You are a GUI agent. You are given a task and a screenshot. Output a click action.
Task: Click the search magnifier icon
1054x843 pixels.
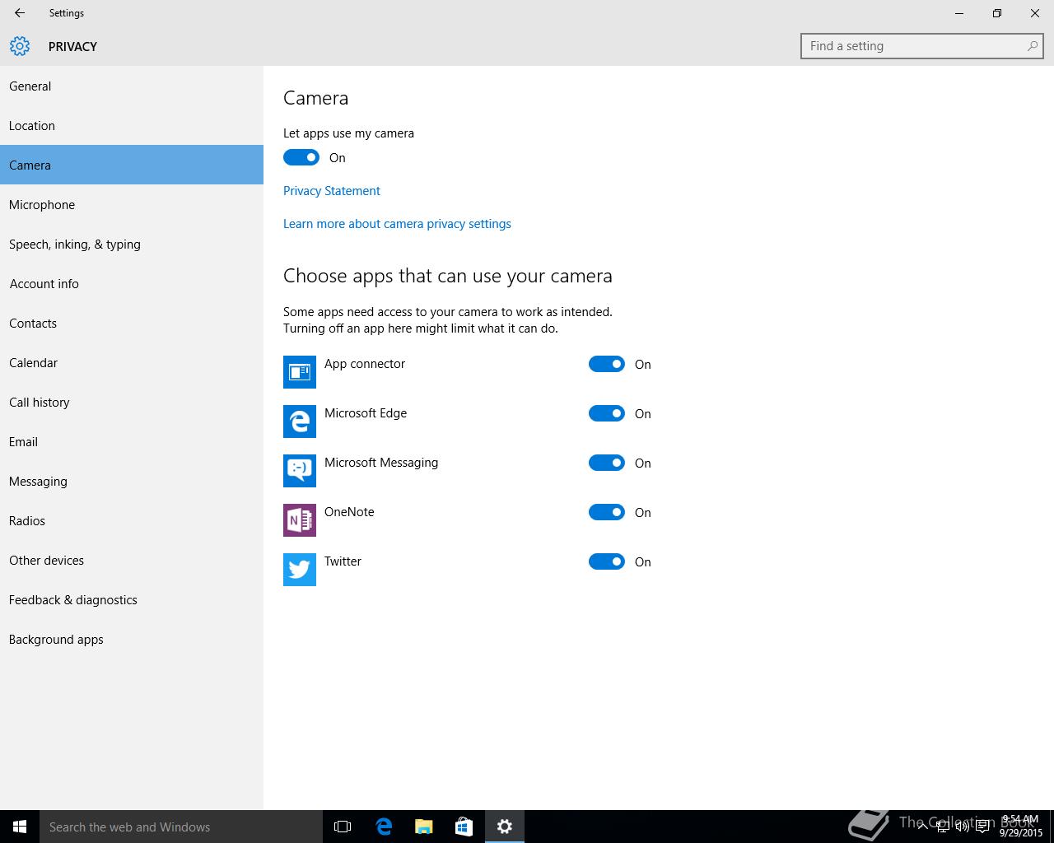pyautogui.click(x=1032, y=46)
